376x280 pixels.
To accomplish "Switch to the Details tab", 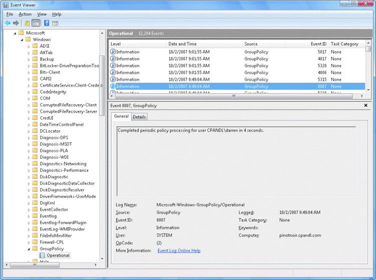I will [x=139, y=117].
